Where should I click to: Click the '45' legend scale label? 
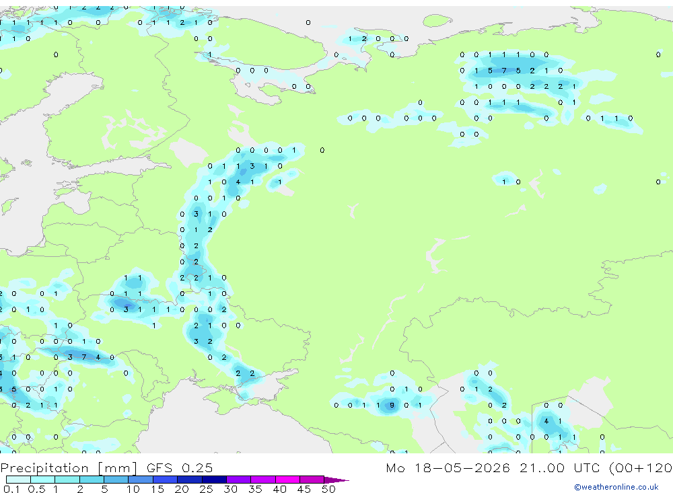(x=304, y=489)
